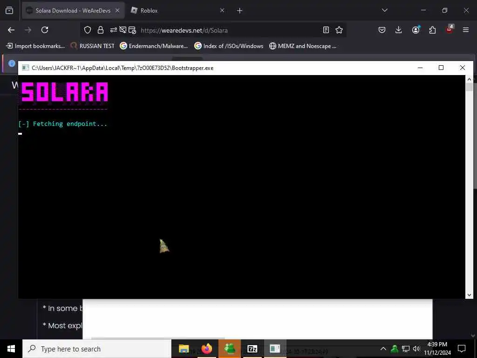This screenshot has width=477, height=358.
Task: Open the tracking protection shield icon
Action: (88, 30)
